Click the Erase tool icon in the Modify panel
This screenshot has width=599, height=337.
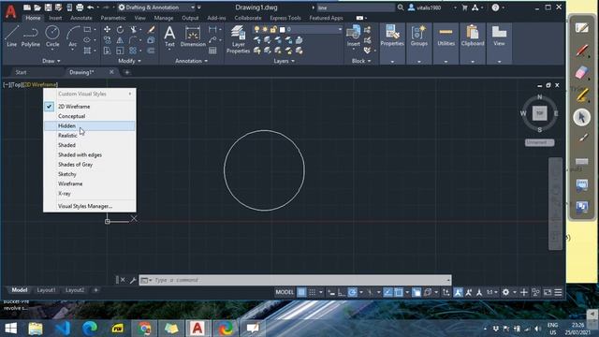pos(152,29)
